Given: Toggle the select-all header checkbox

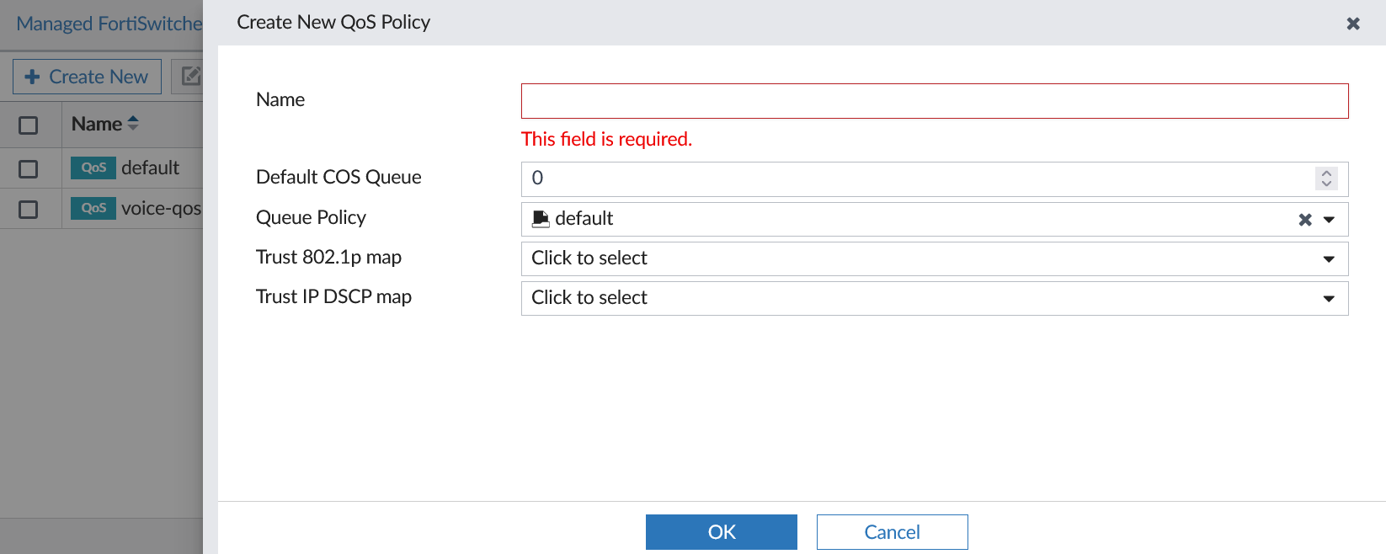Looking at the screenshot, I should pos(29,125).
